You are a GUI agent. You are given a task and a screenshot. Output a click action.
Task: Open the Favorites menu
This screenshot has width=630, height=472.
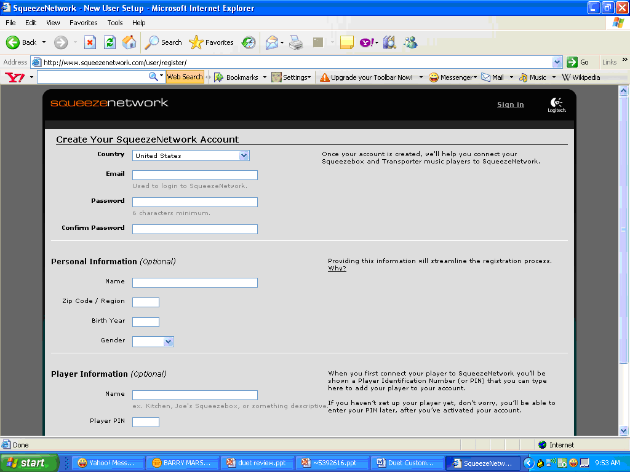point(83,23)
